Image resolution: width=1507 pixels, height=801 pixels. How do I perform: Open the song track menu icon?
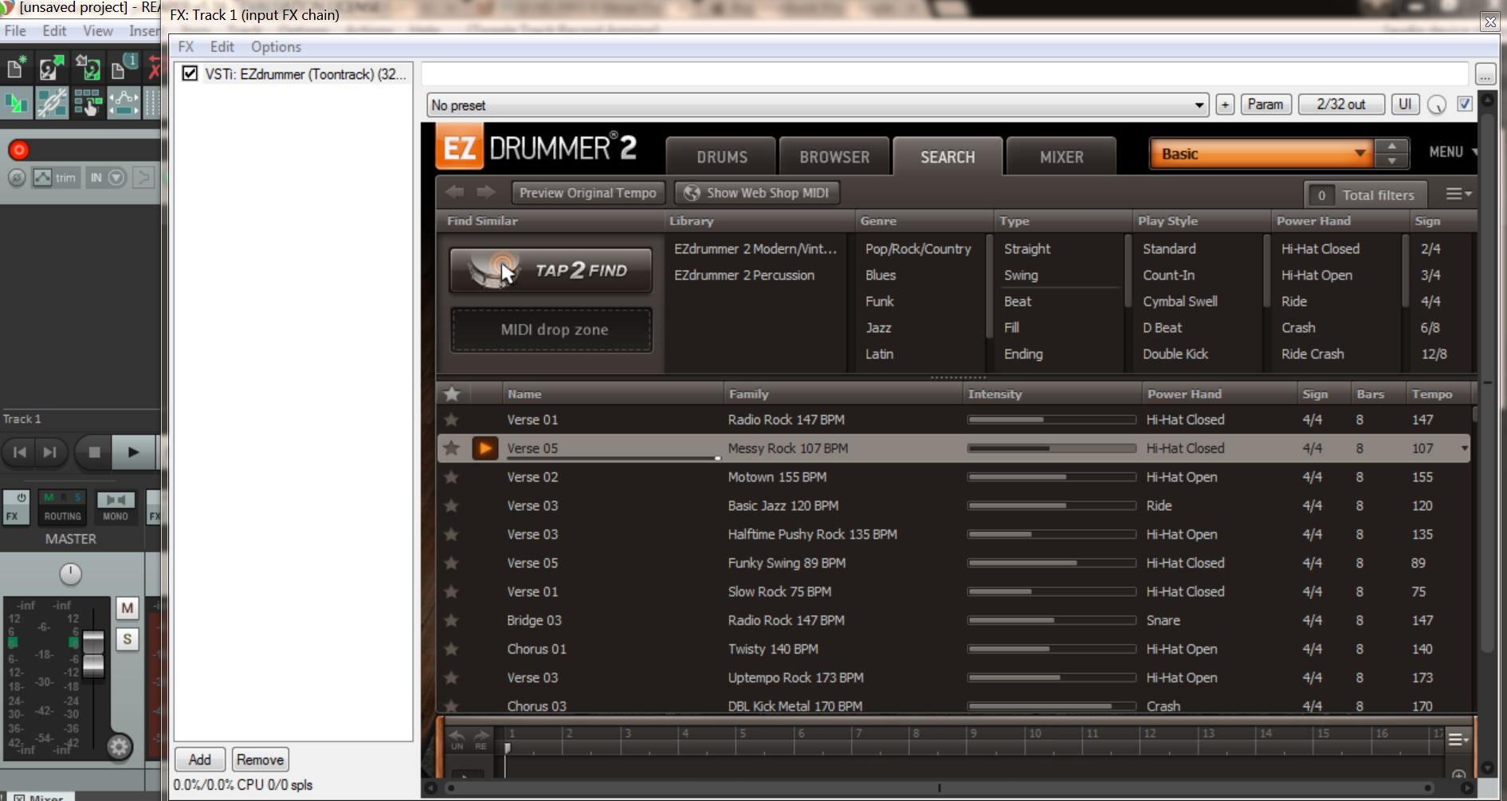tap(1458, 740)
